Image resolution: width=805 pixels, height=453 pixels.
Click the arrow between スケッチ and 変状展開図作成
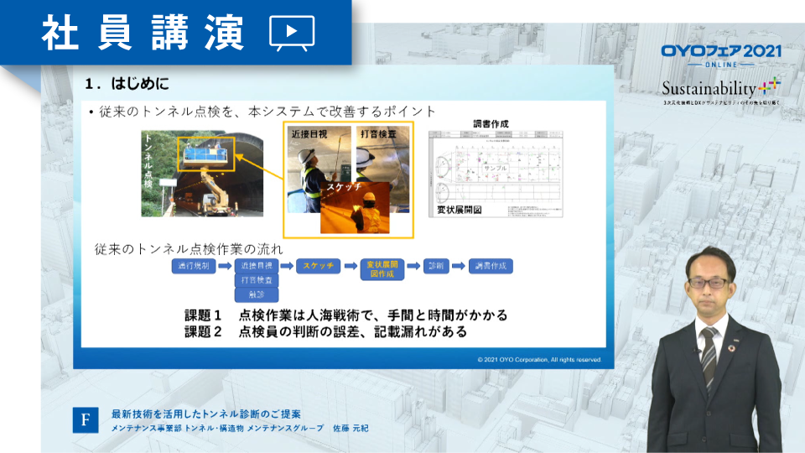coord(351,266)
